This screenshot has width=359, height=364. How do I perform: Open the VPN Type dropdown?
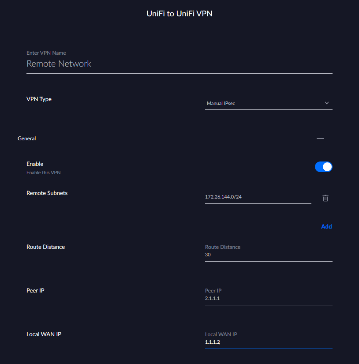click(269, 103)
